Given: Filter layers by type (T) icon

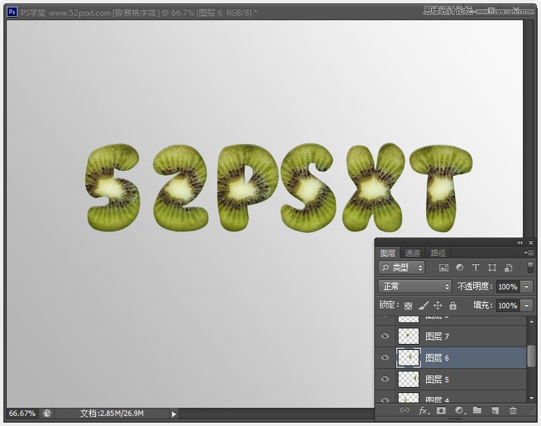Looking at the screenshot, I should tap(476, 267).
